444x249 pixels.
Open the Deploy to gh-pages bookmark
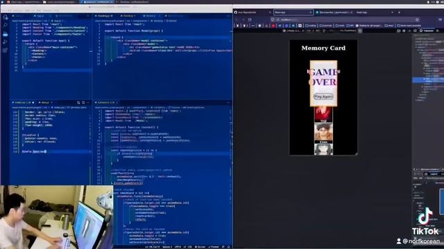368,26
